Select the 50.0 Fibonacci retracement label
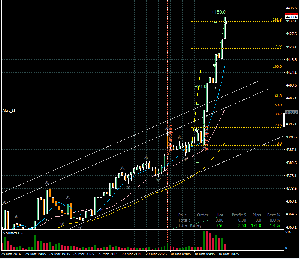The height and width of the screenshot is (259, 300). (278, 105)
